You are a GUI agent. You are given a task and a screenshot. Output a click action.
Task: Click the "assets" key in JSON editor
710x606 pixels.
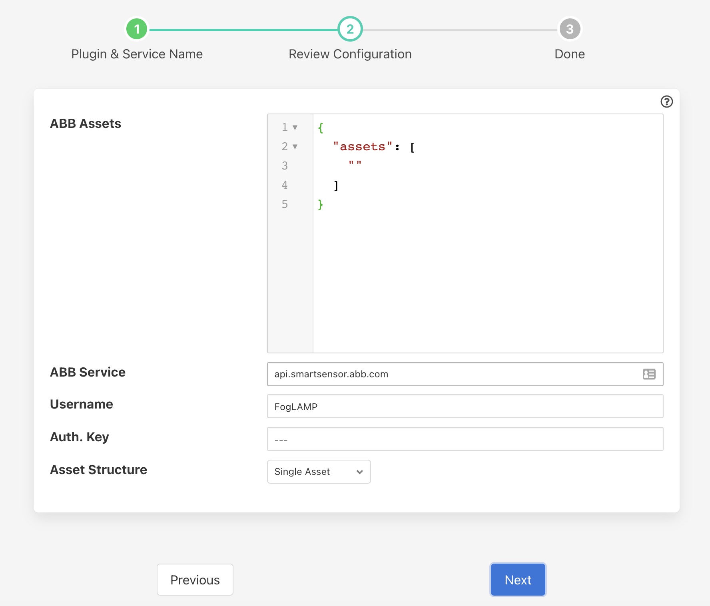pos(363,147)
